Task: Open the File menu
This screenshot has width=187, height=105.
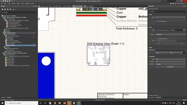Action: click(2, 3)
